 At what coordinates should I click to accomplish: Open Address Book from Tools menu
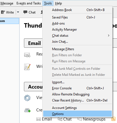77,10
